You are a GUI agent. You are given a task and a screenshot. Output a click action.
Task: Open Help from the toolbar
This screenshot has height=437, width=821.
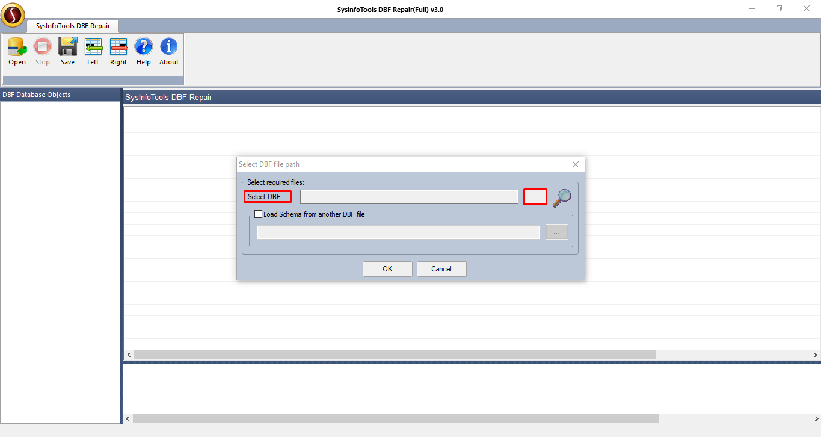(x=144, y=47)
